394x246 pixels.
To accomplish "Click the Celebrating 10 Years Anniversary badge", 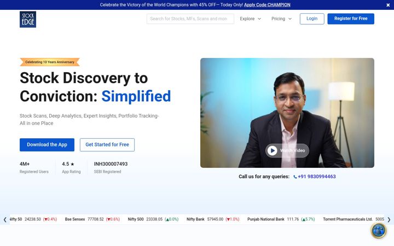I will (x=50, y=62).
